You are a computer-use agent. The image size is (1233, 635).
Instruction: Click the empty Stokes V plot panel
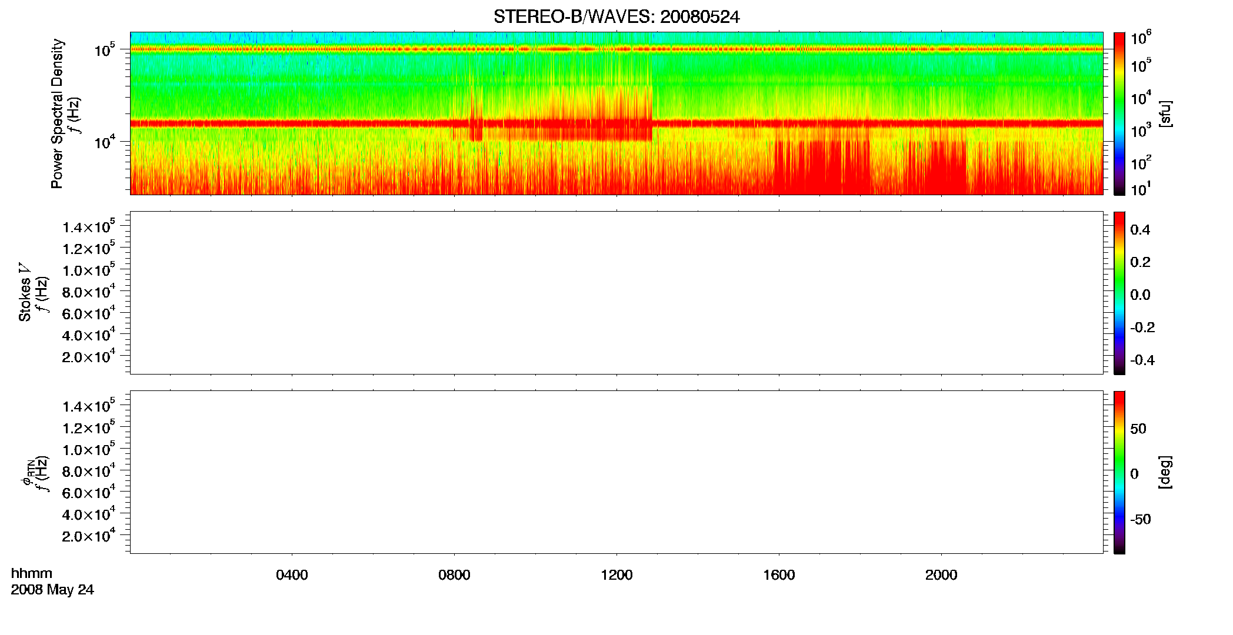click(616, 293)
